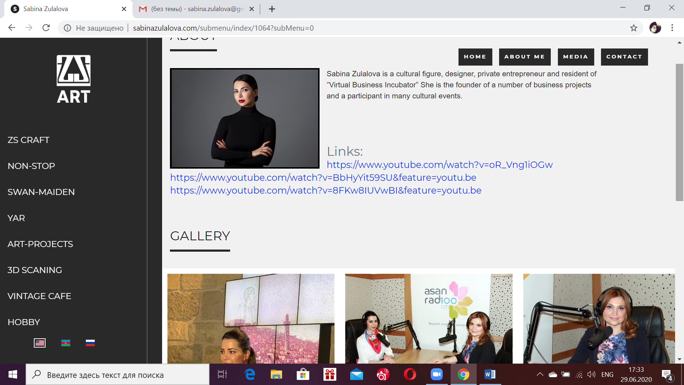
Task: Open the ENG input language switcher
Action: coord(607,374)
